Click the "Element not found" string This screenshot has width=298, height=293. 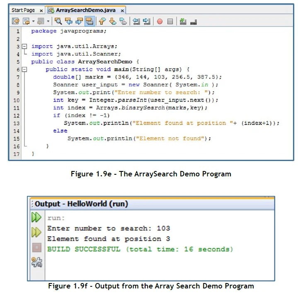[170, 139]
